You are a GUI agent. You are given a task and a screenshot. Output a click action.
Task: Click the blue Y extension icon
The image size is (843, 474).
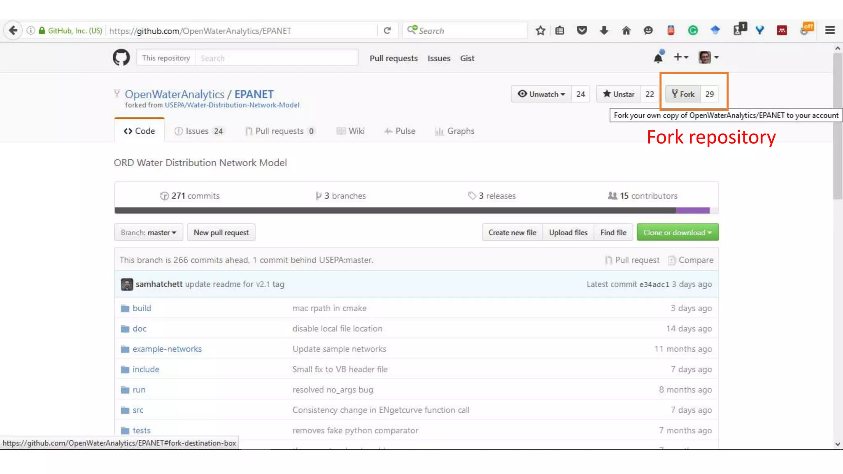(x=759, y=30)
